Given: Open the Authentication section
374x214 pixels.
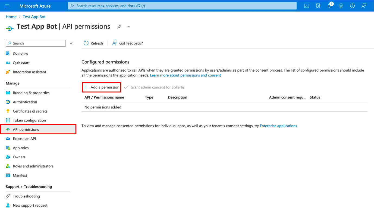Looking at the screenshot, I should [25, 102].
